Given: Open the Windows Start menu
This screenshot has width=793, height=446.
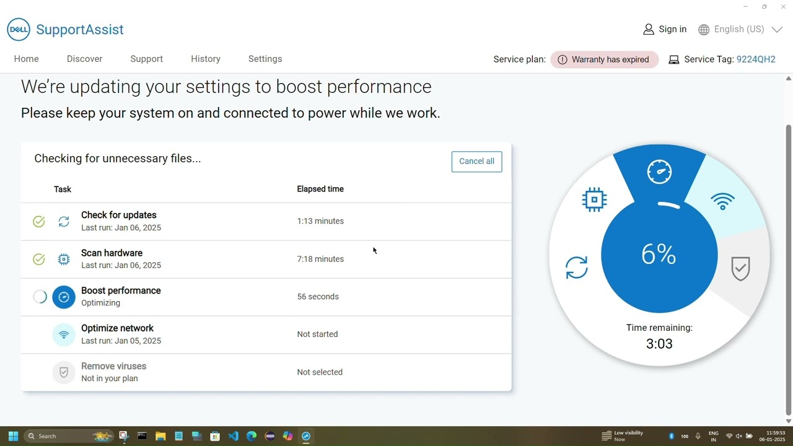Looking at the screenshot, I should pos(13,436).
